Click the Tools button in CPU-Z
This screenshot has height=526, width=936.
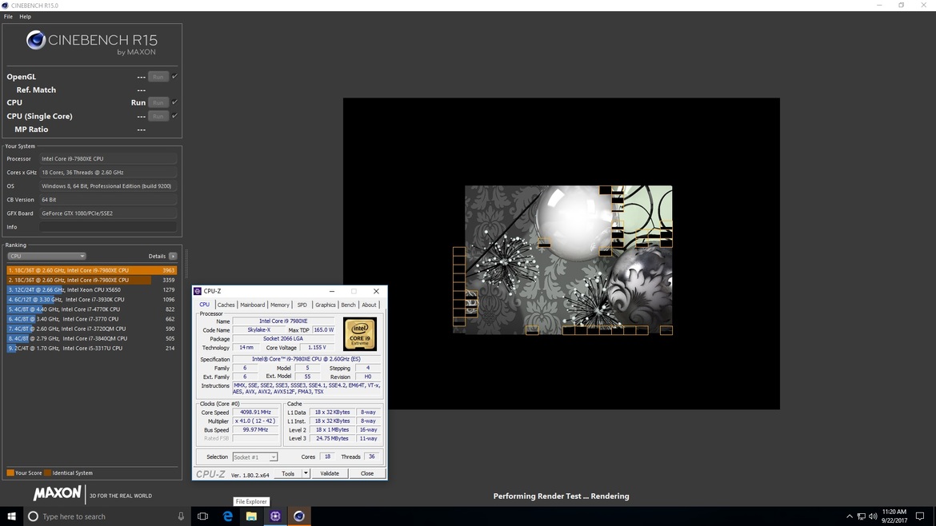coord(288,473)
